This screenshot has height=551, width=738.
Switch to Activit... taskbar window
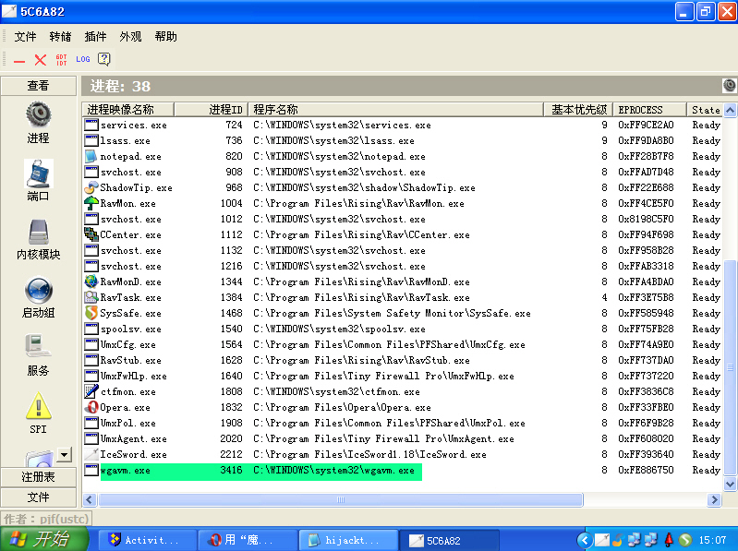147,540
